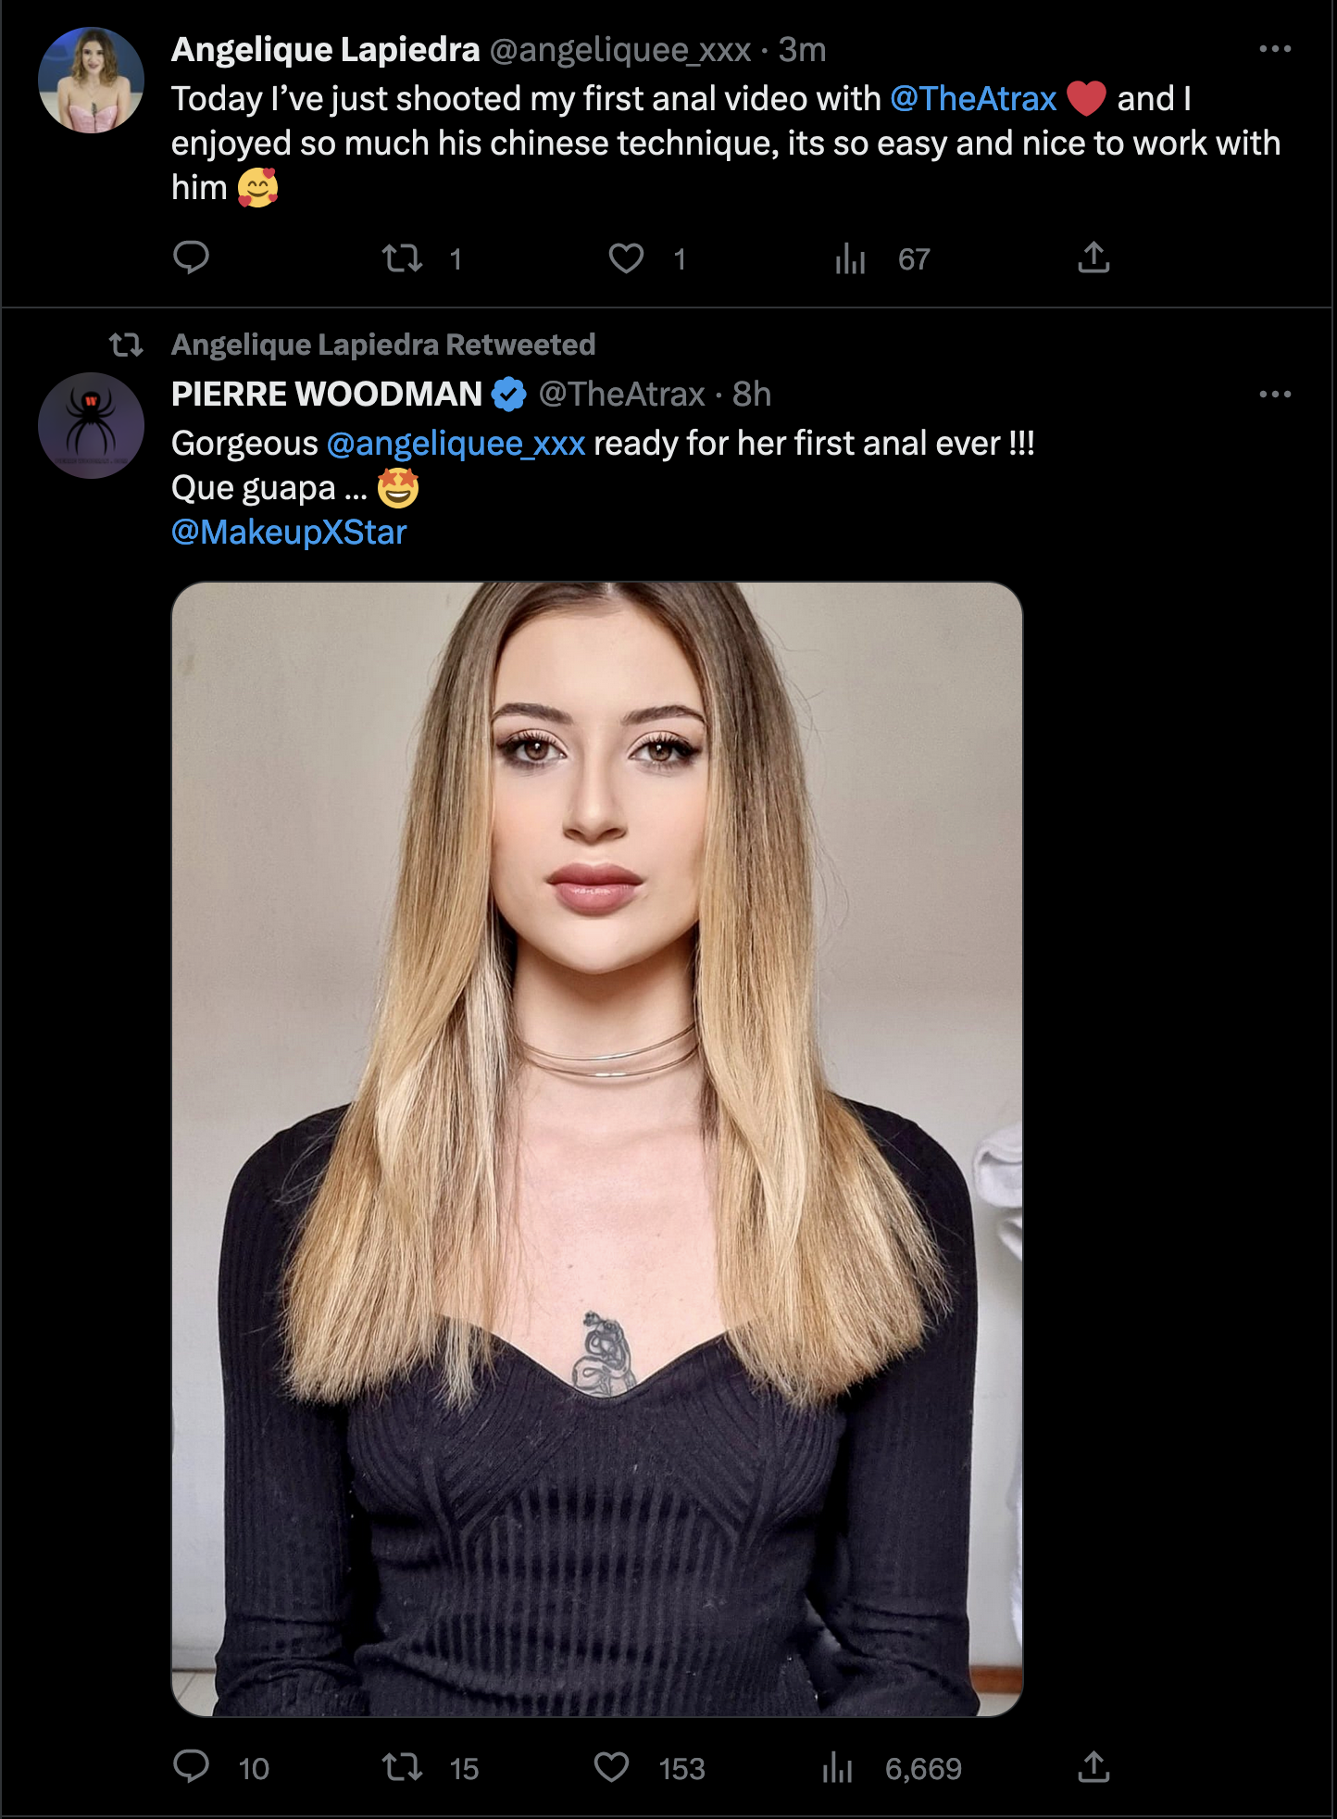
Task: Open the @angeliquee_xxx mention in Pierre's tweet
Action: coord(456,444)
